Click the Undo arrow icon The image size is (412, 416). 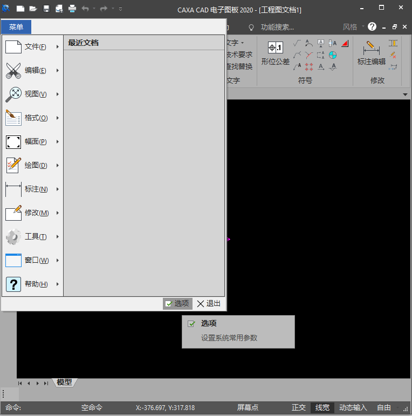click(x=85, y=9)
